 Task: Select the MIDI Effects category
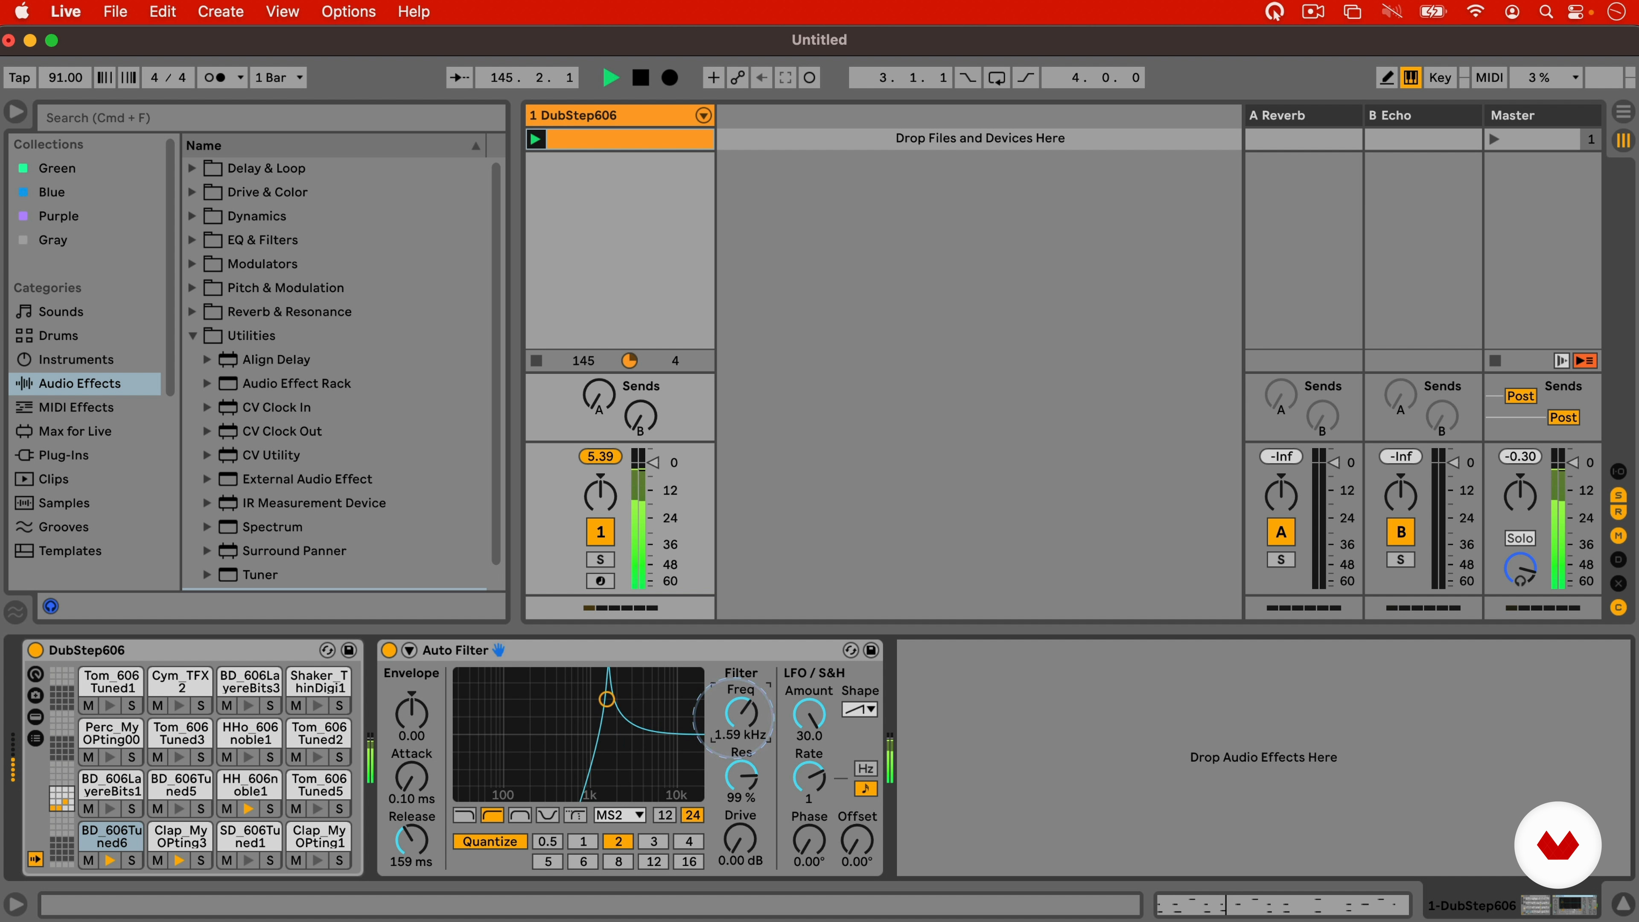click(76, 407)
